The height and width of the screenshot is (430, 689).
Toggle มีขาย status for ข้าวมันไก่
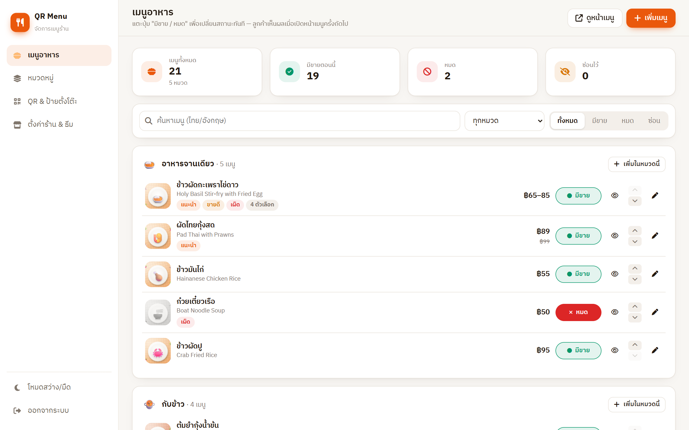click(x=578, y=274)
